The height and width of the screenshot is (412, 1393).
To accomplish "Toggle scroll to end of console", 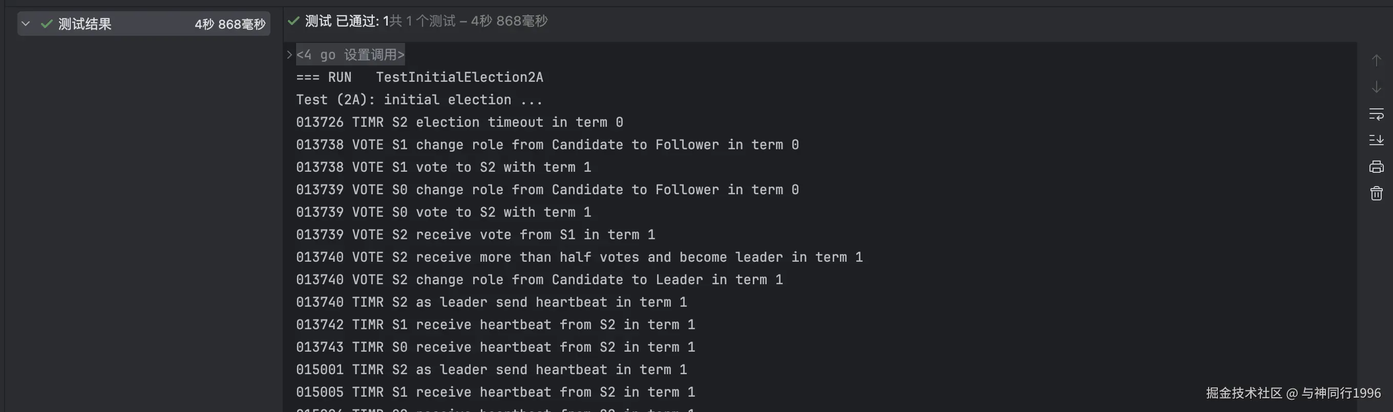I will tap(1376, 141).
